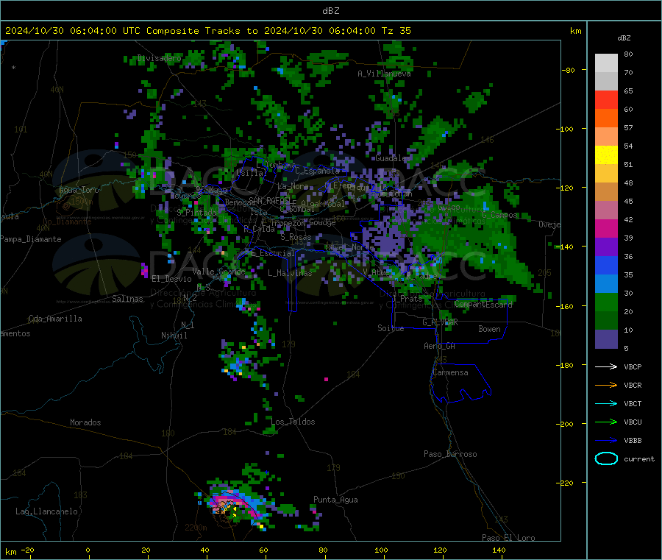Select the purple 36 dBZ color swatch

point(606,247)
